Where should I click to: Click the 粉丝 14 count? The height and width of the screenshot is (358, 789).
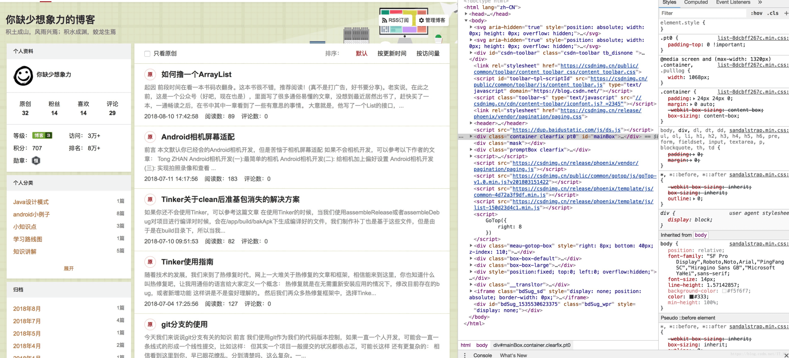point(54,108)
